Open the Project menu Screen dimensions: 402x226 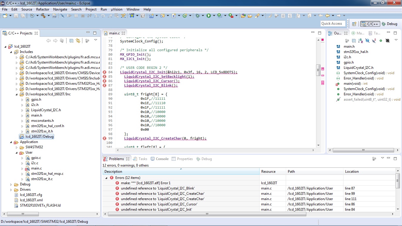point(91,9)
